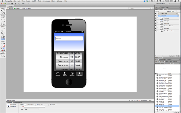The image size is (181, 113).
Task: Select the Rectangle vector tool
Action: pos(2,30)
